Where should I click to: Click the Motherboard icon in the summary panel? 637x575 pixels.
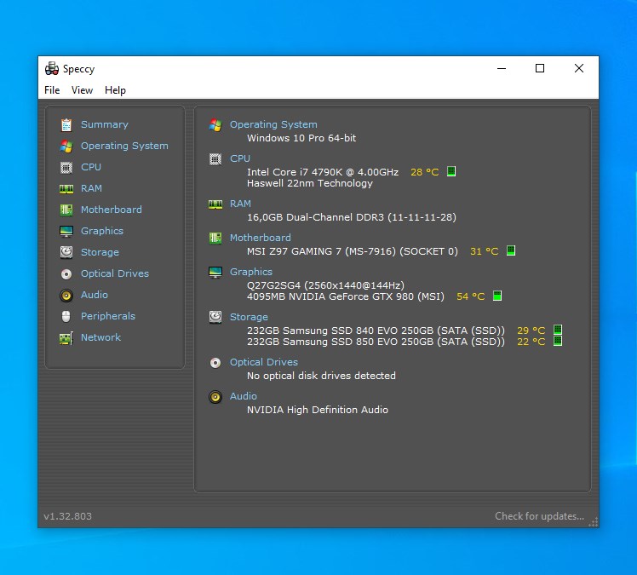point(215,239)
